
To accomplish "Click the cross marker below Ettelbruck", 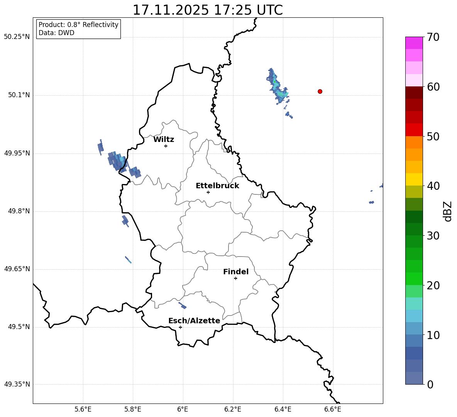I will pyautogui.click(x=208, y=192).
